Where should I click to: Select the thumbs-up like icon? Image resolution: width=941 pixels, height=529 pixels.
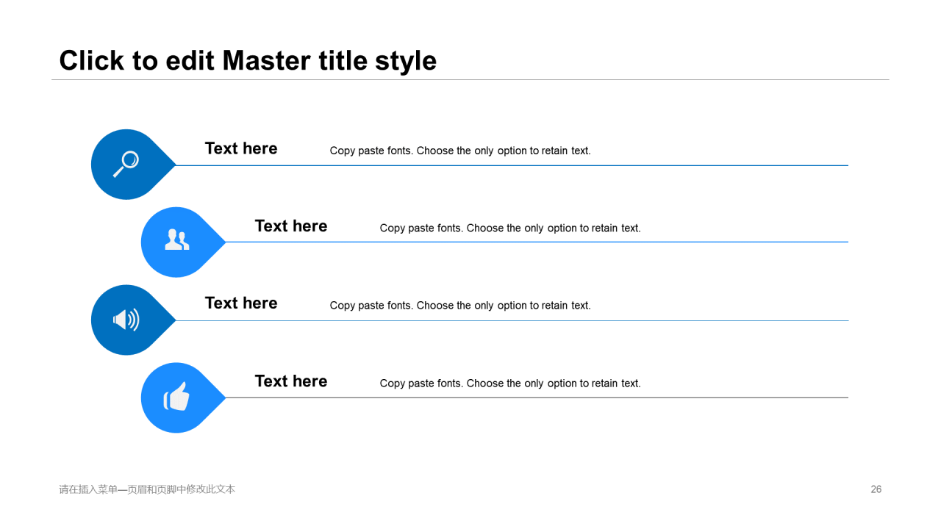pyautogui.click(x=176, y=397)
